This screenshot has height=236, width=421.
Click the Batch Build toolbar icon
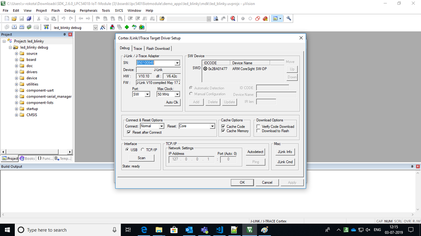click(x=29, y=27)
